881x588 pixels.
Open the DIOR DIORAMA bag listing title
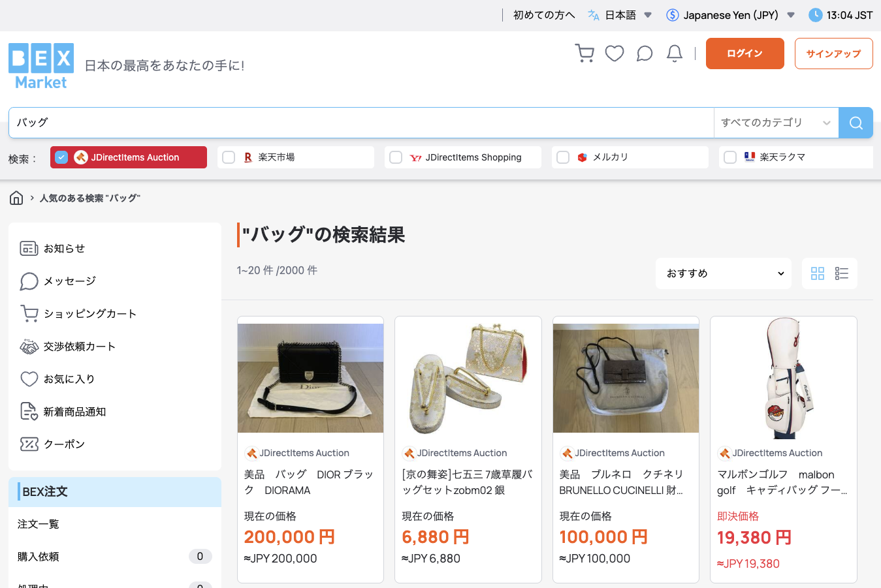click(x=310, y=482)
